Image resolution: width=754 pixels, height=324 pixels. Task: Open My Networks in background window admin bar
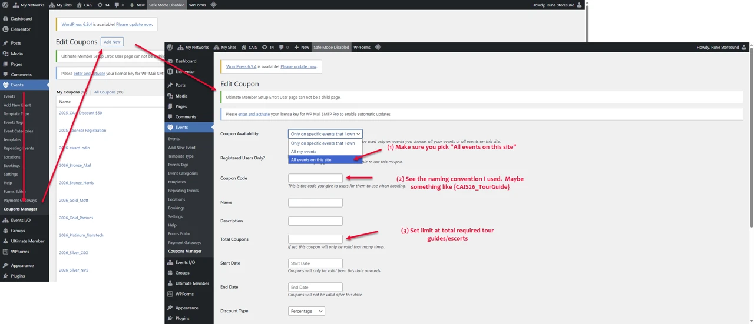pos(28,5)
